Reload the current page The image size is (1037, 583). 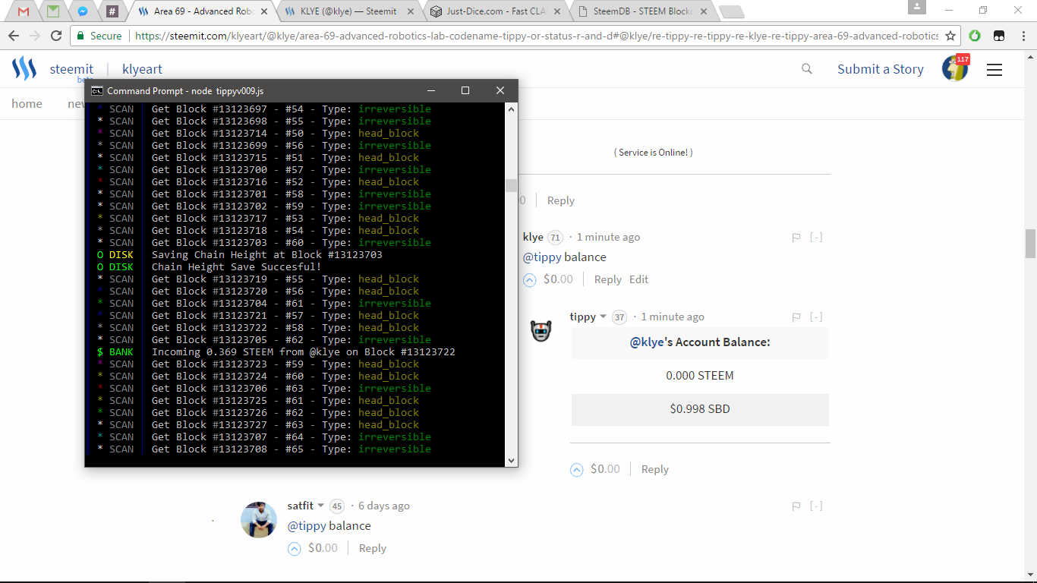[56, 36]
